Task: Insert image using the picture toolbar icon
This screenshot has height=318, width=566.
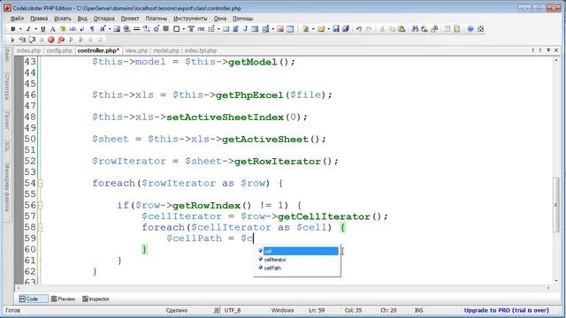Action: [117, 29]
